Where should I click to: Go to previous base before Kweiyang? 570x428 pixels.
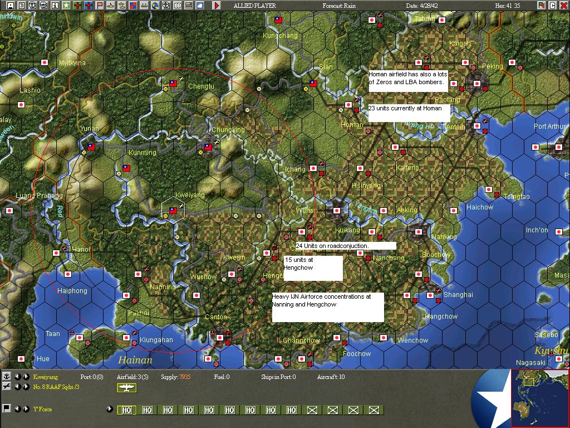[18, 377]
